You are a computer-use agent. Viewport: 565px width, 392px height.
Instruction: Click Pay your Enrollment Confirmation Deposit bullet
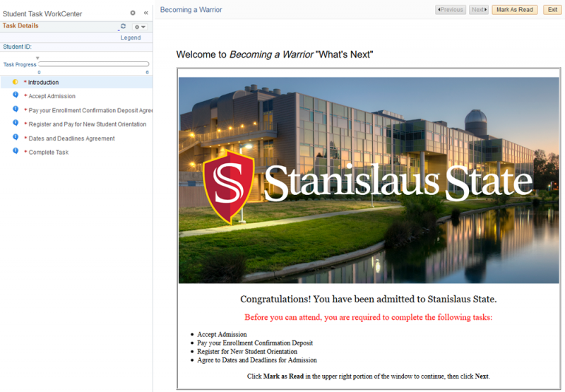click(255, 343)
